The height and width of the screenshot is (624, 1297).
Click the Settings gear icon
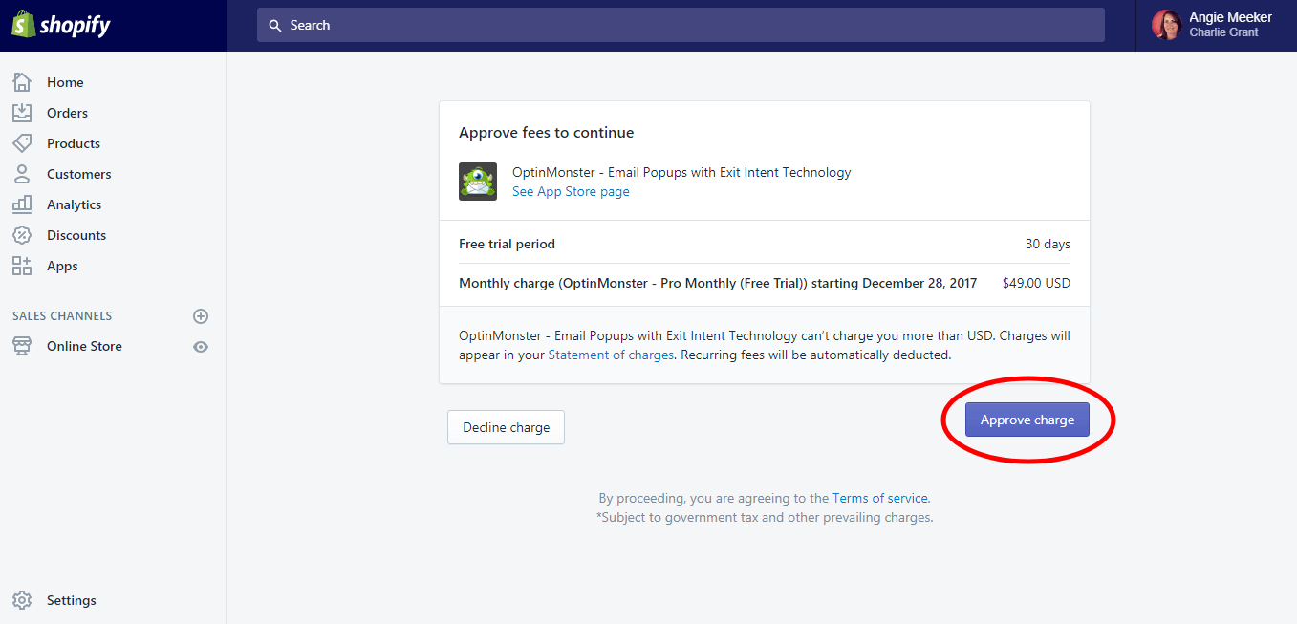[x=22, y=600]
